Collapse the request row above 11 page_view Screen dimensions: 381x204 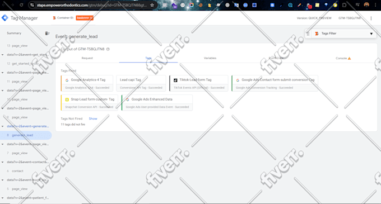click(2, 73)
